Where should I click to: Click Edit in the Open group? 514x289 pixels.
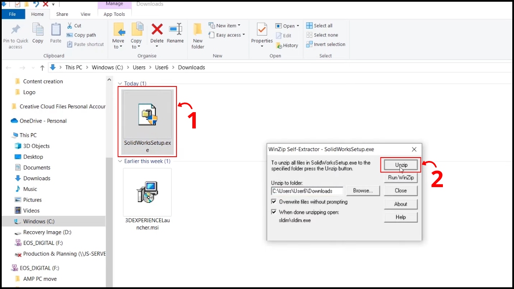284,36
